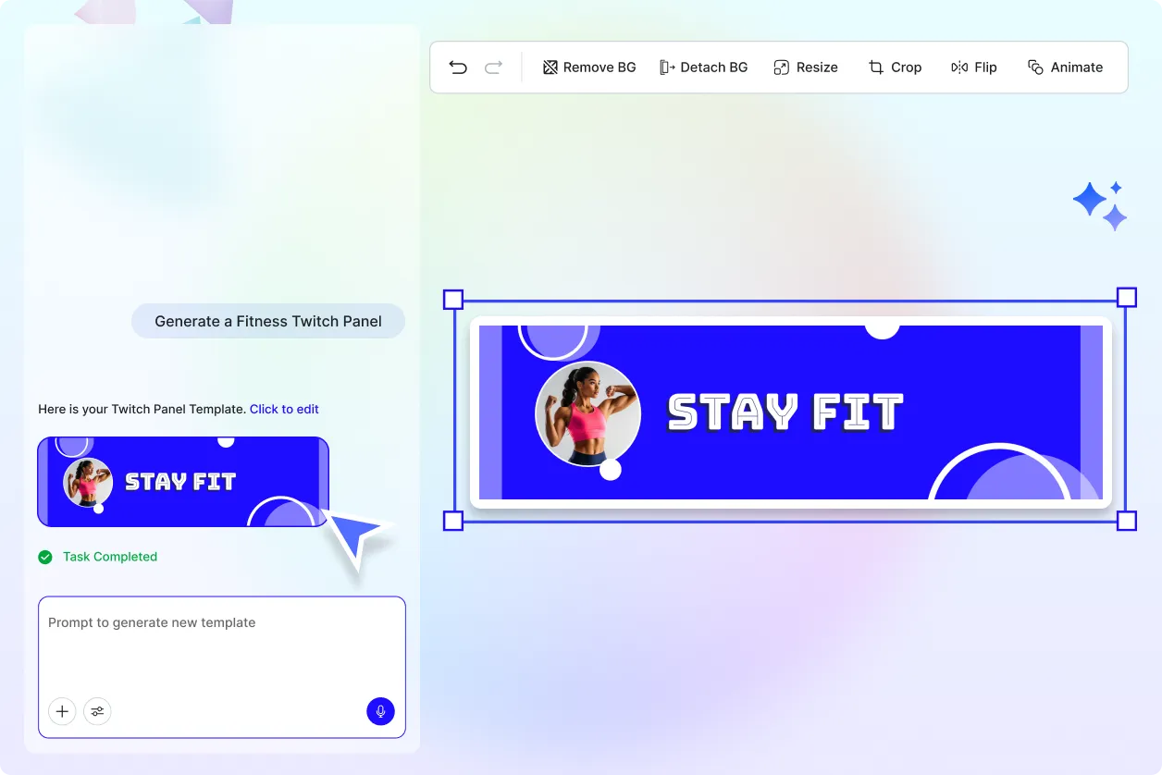
Task: Open the Stay Fit panel thumbnail
Action: click(x=183, y=482)
